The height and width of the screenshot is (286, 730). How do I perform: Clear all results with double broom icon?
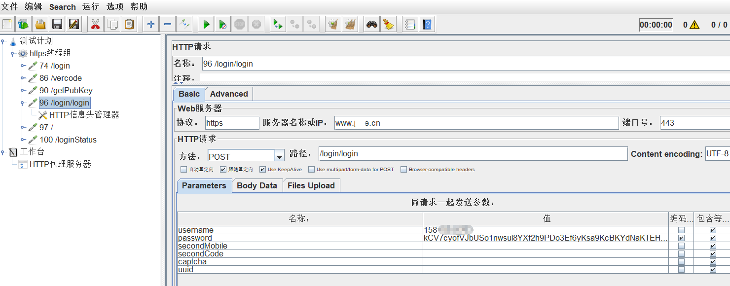tap(350, 24)
